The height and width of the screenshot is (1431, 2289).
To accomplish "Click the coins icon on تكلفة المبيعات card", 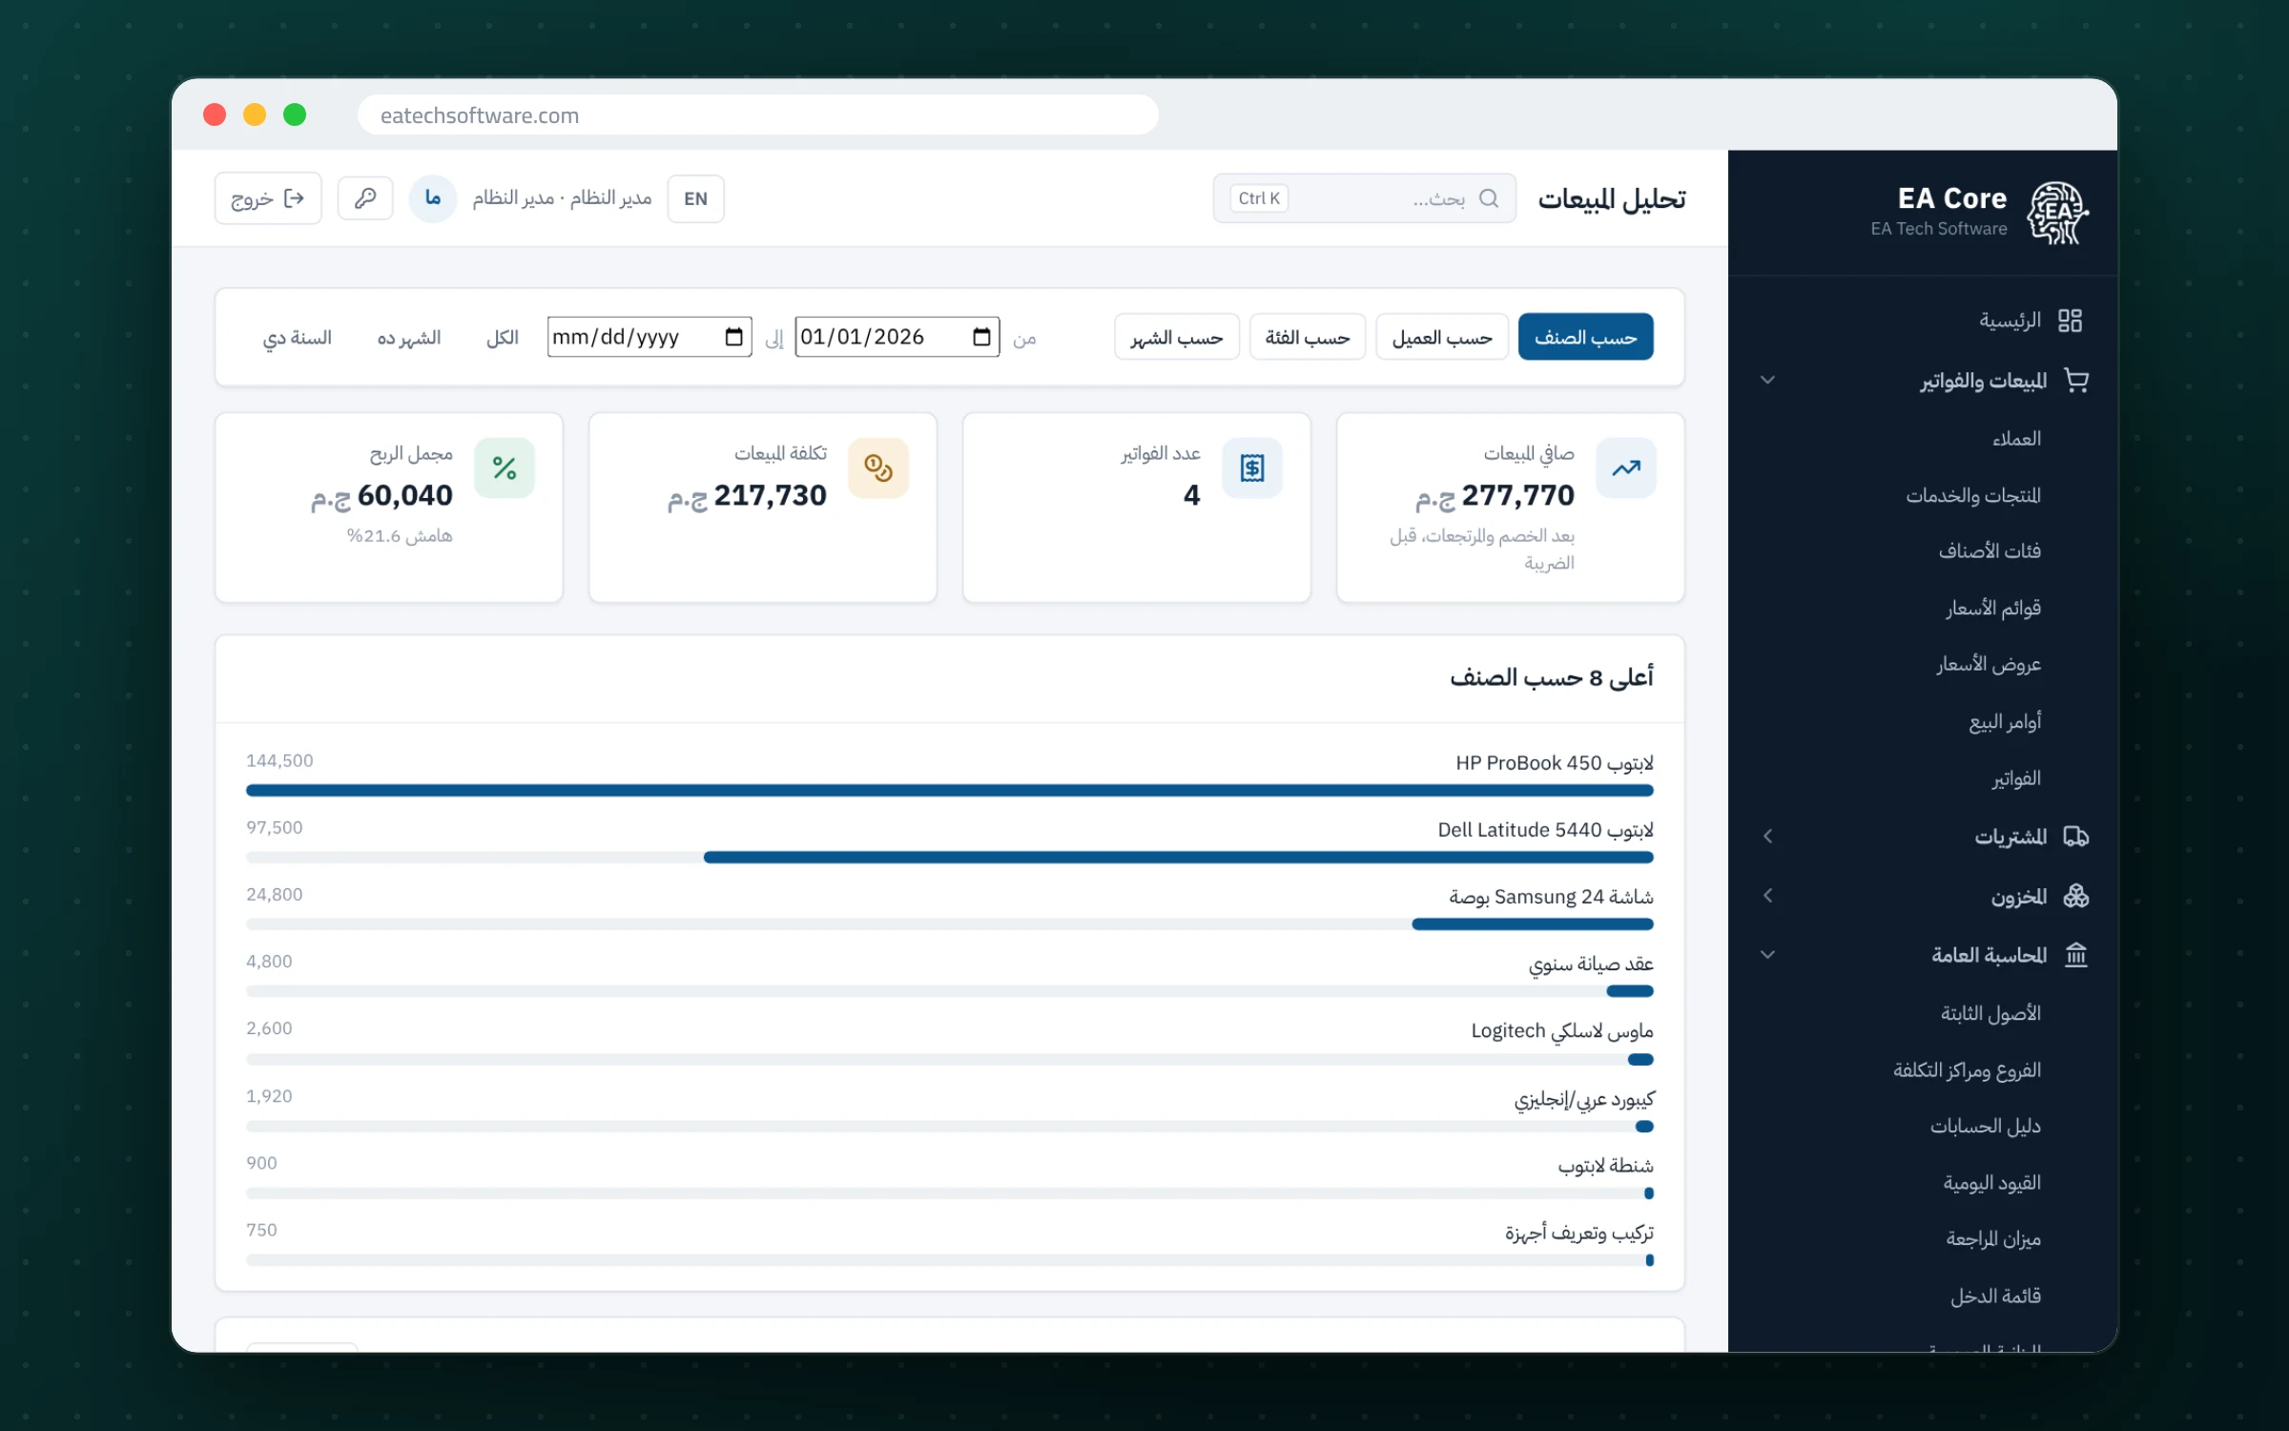I will coord(878,467).
